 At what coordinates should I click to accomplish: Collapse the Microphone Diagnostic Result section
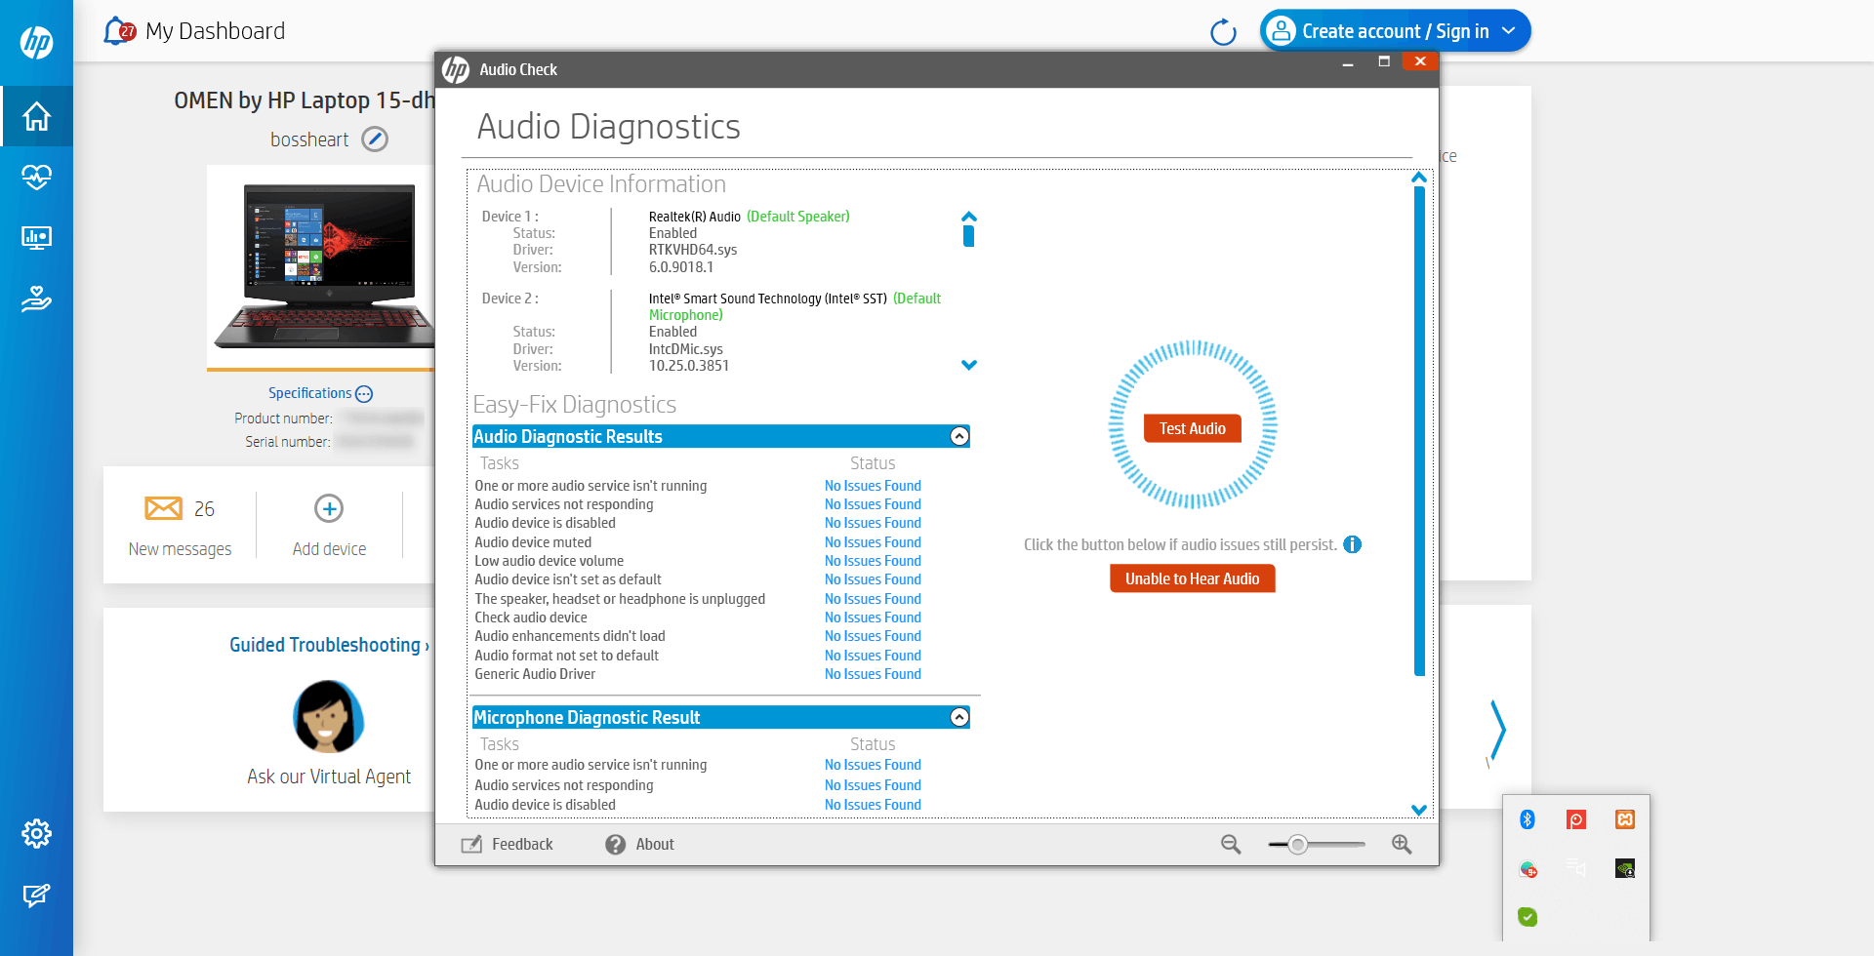960,717
